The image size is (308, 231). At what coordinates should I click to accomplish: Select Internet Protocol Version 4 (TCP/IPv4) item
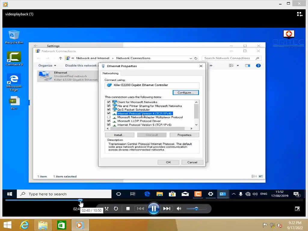pyautogui.click(x=145, y=113)
